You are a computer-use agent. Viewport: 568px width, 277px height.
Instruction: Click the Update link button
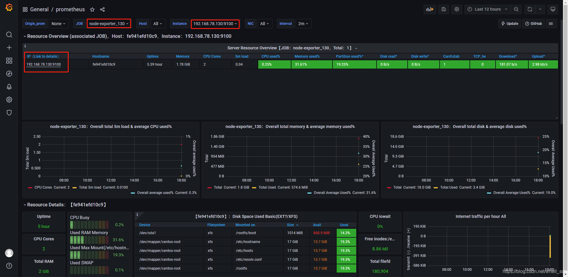coord(509,24)
